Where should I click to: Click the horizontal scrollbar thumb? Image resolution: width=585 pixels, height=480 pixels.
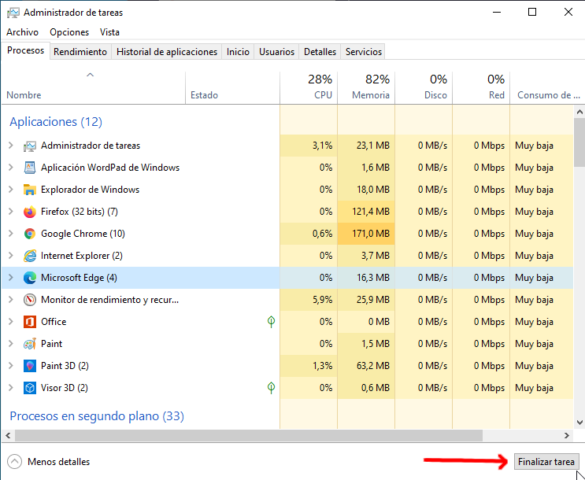[249, 435]
